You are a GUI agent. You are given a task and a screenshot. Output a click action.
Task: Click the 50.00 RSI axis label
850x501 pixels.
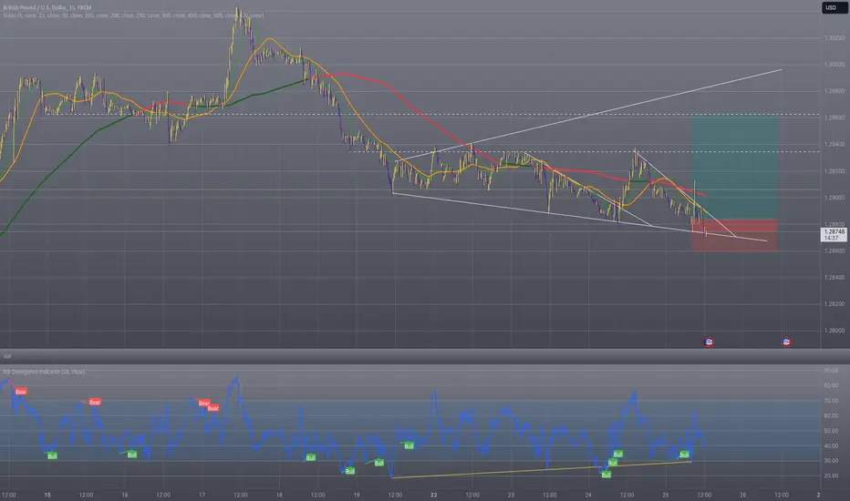(831, 431)
